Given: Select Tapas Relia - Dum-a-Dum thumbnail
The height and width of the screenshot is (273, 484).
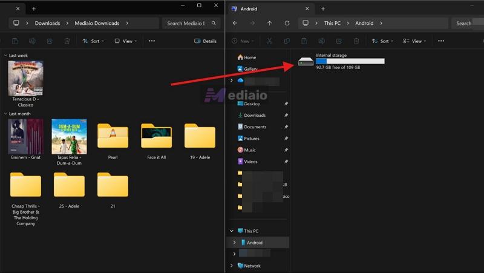Looking at the screenshot, I should click(69, 137).
